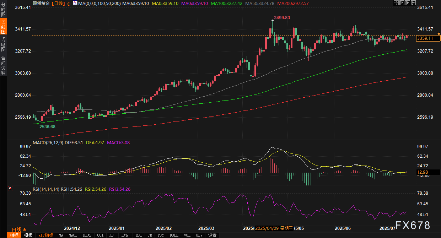Toggle the BOLL indicator
Viewport: 441px width, 238px height.
(174, 235)
